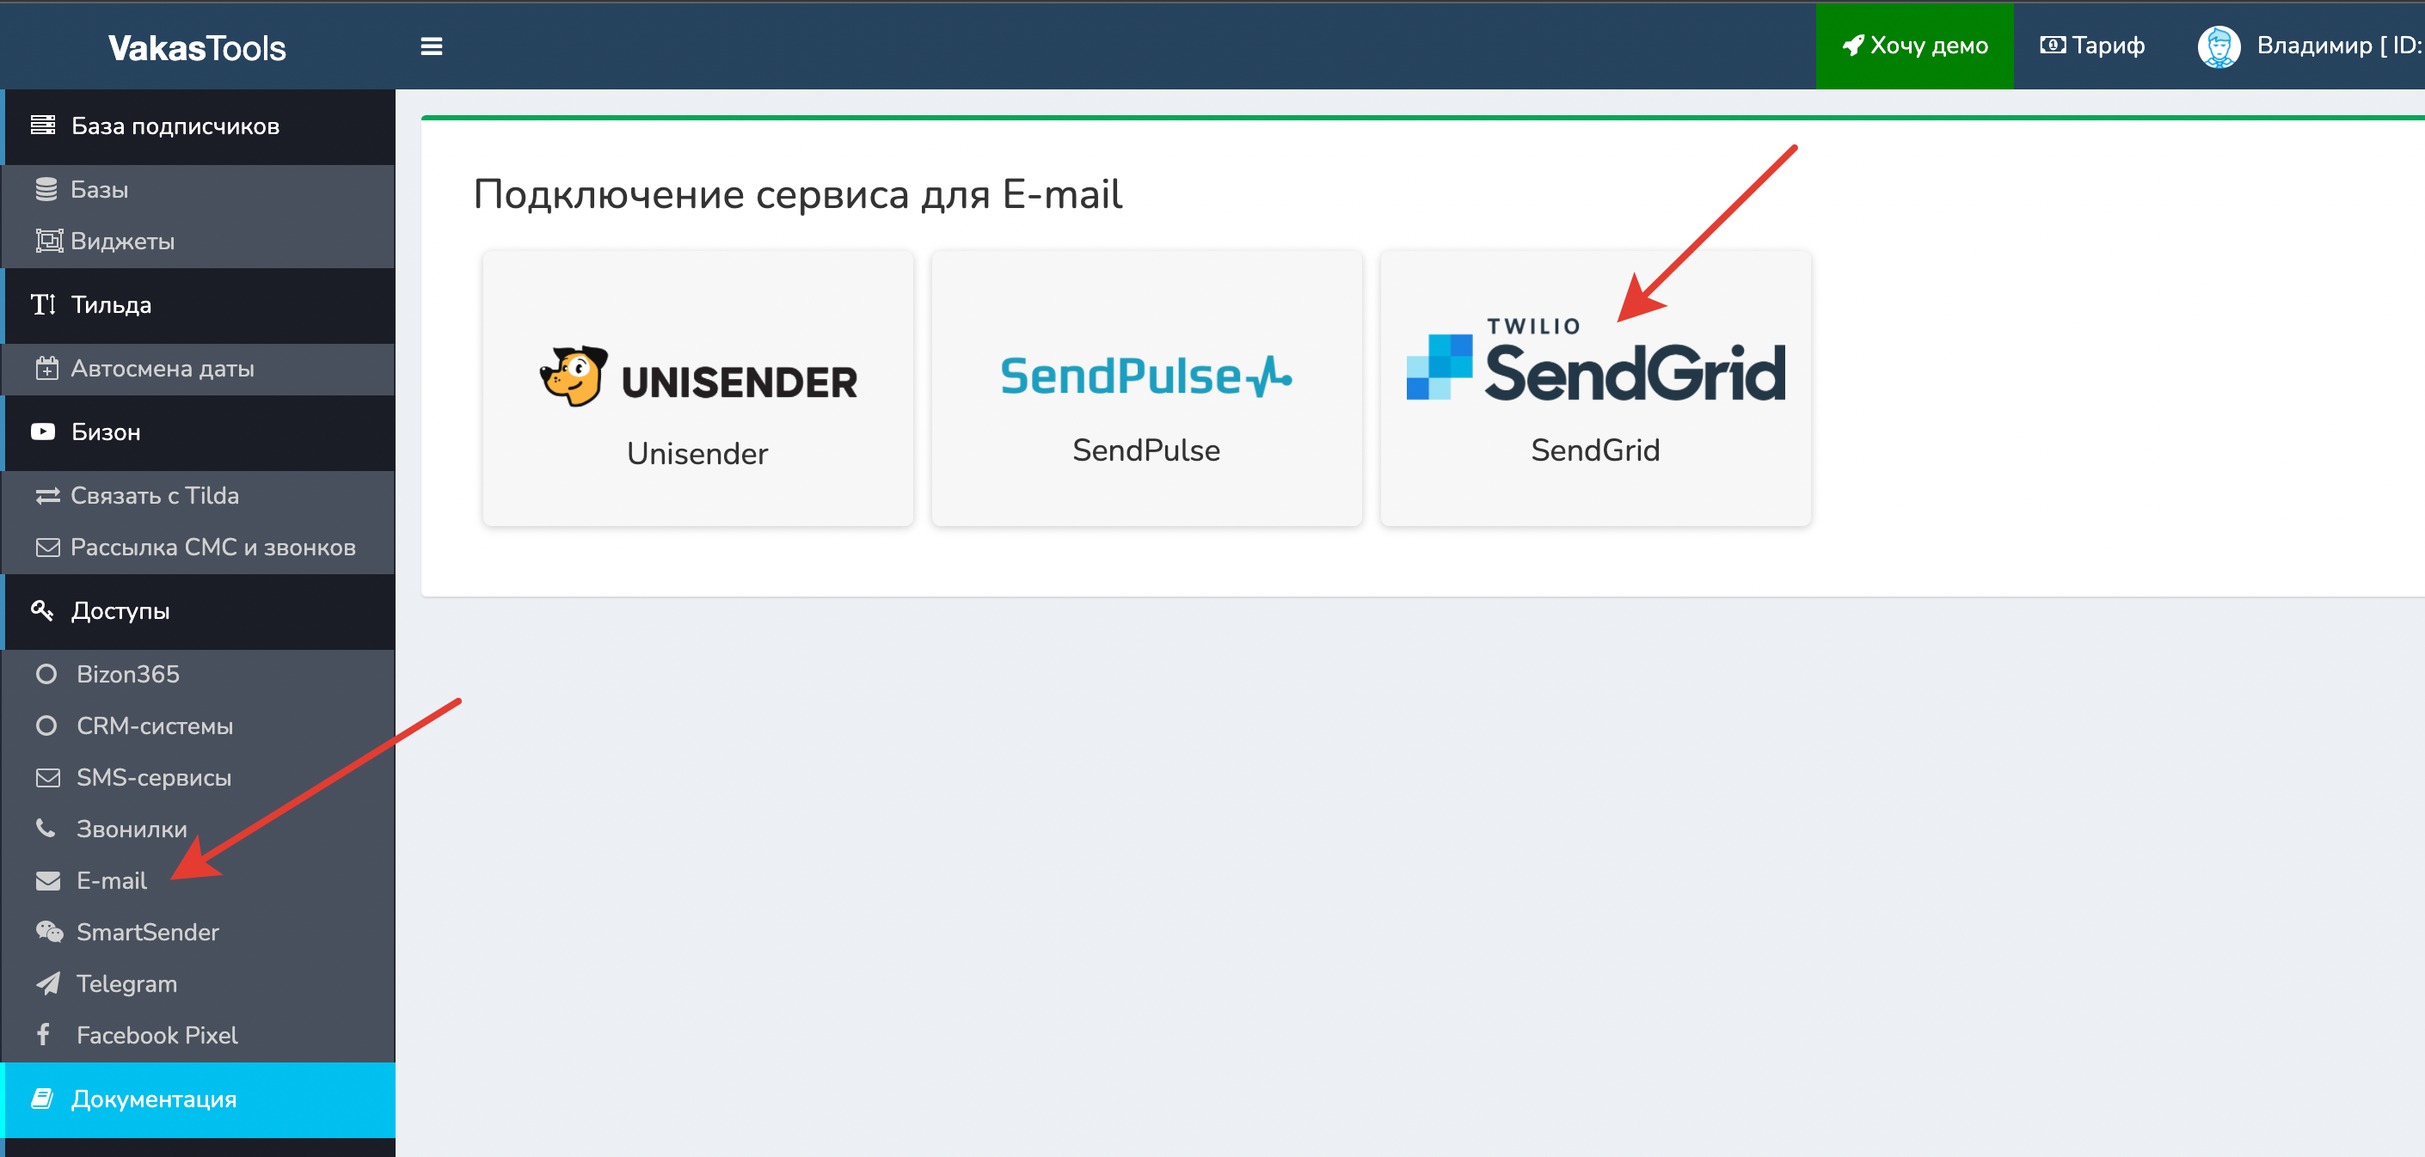Open the Telegram paper-plane access item

coord(198,984)
